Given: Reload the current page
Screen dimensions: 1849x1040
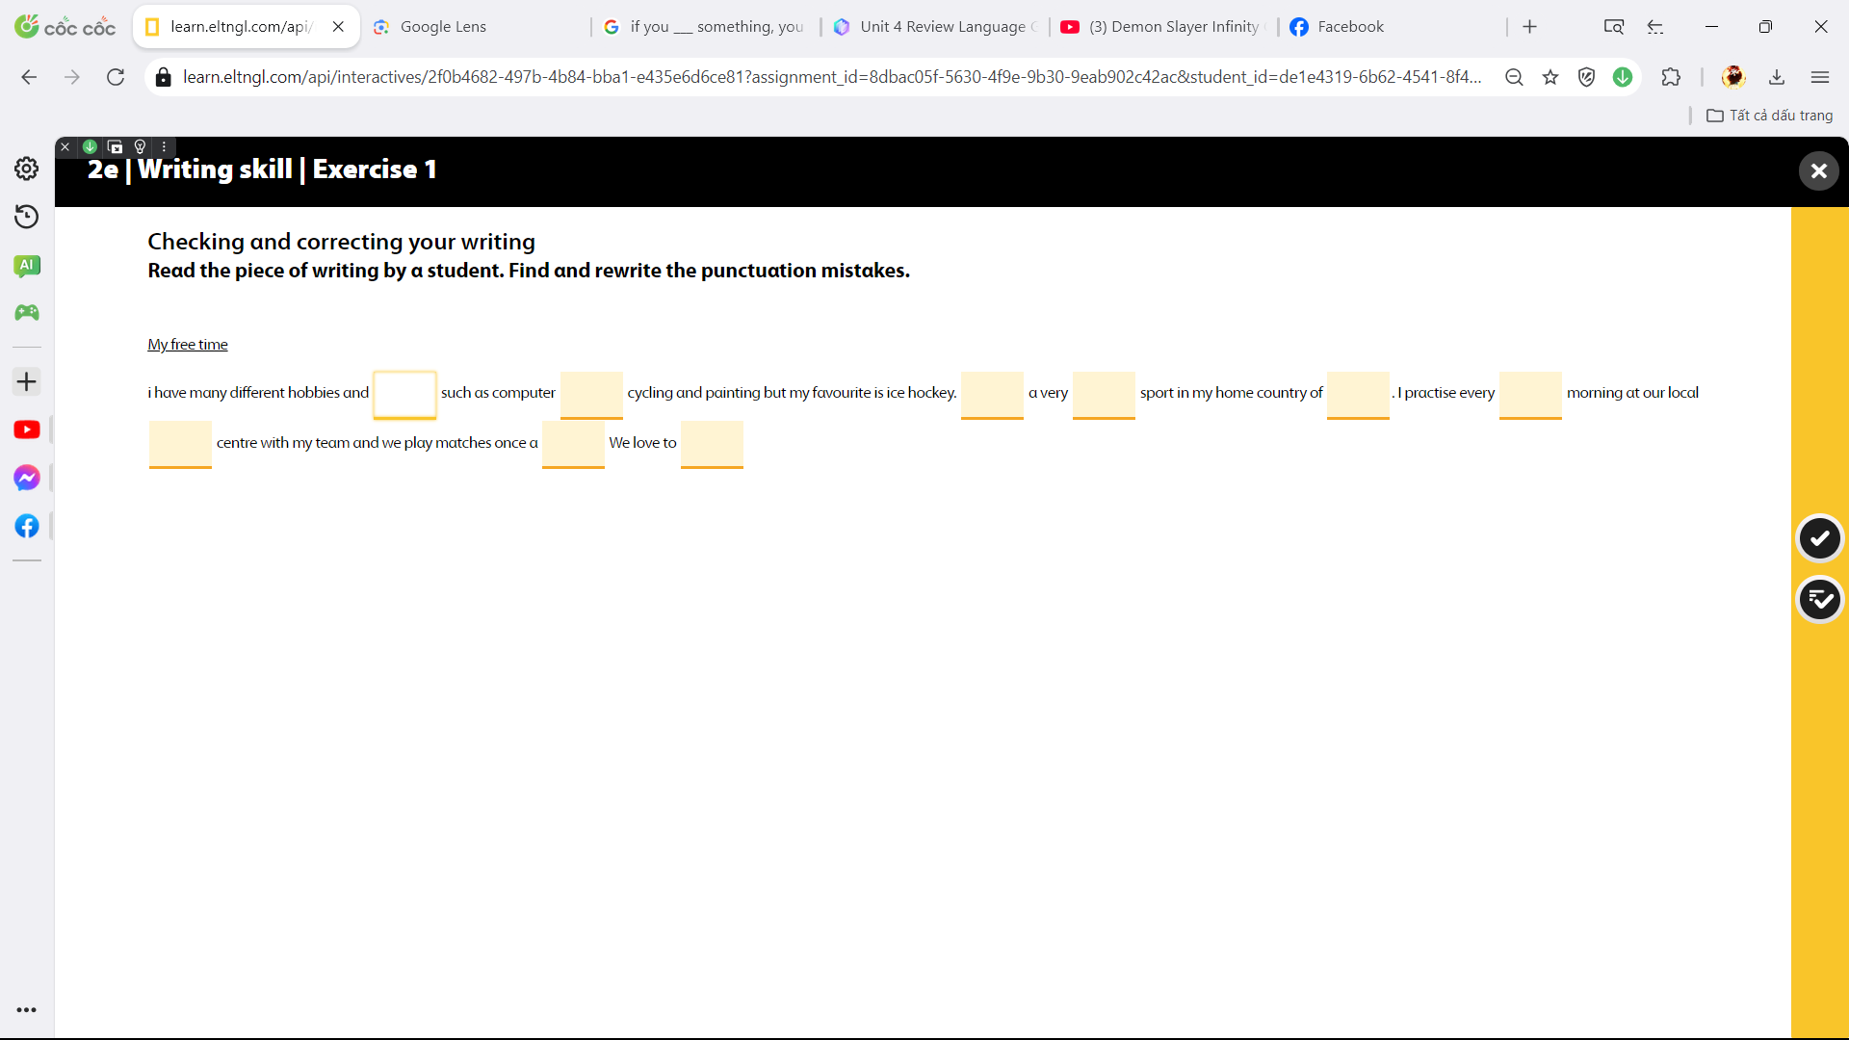Looking at the screenshot, I should pyautogui.click(x=116, y=77).
